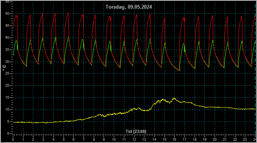This screenshot has height=143, width=257.
Task: Click the yellow curve's peak near hour 16
Action: pos(174,98)
